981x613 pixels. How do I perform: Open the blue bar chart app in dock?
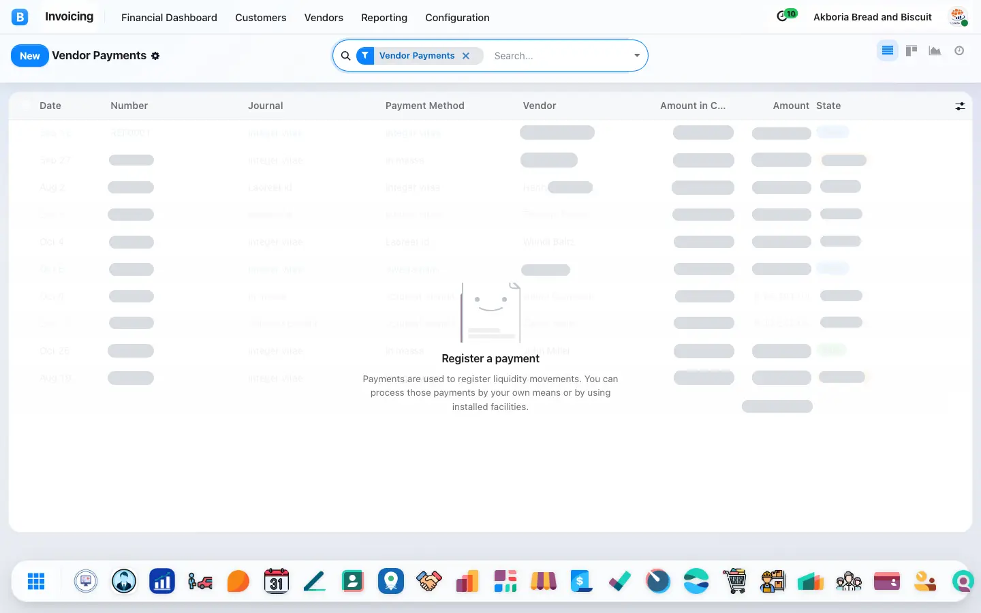point(162,581)
